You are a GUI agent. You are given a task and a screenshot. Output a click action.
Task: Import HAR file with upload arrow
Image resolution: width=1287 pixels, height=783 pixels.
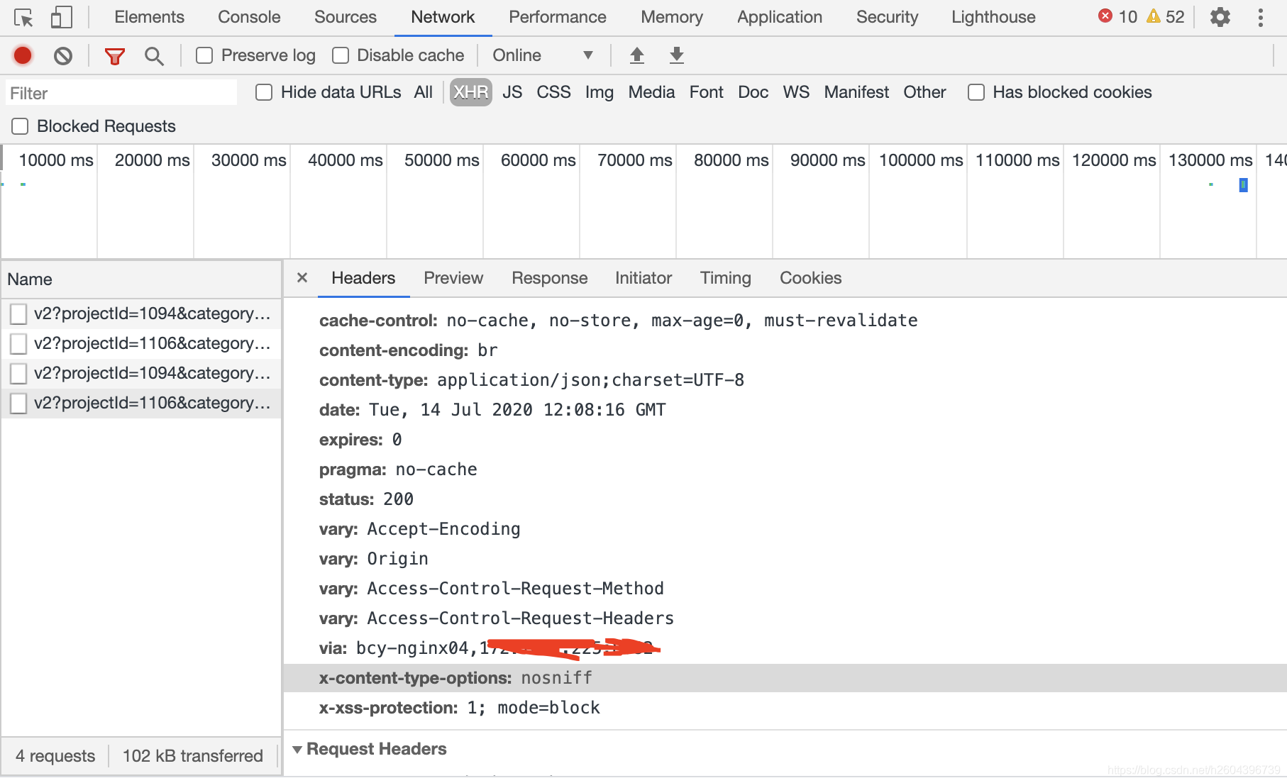[637, 55]
